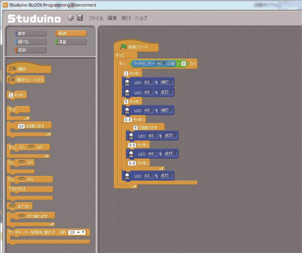The height and width of the screenshot is (253, 302).
Task: Select the 制御 block category
Action: point(71,33)
